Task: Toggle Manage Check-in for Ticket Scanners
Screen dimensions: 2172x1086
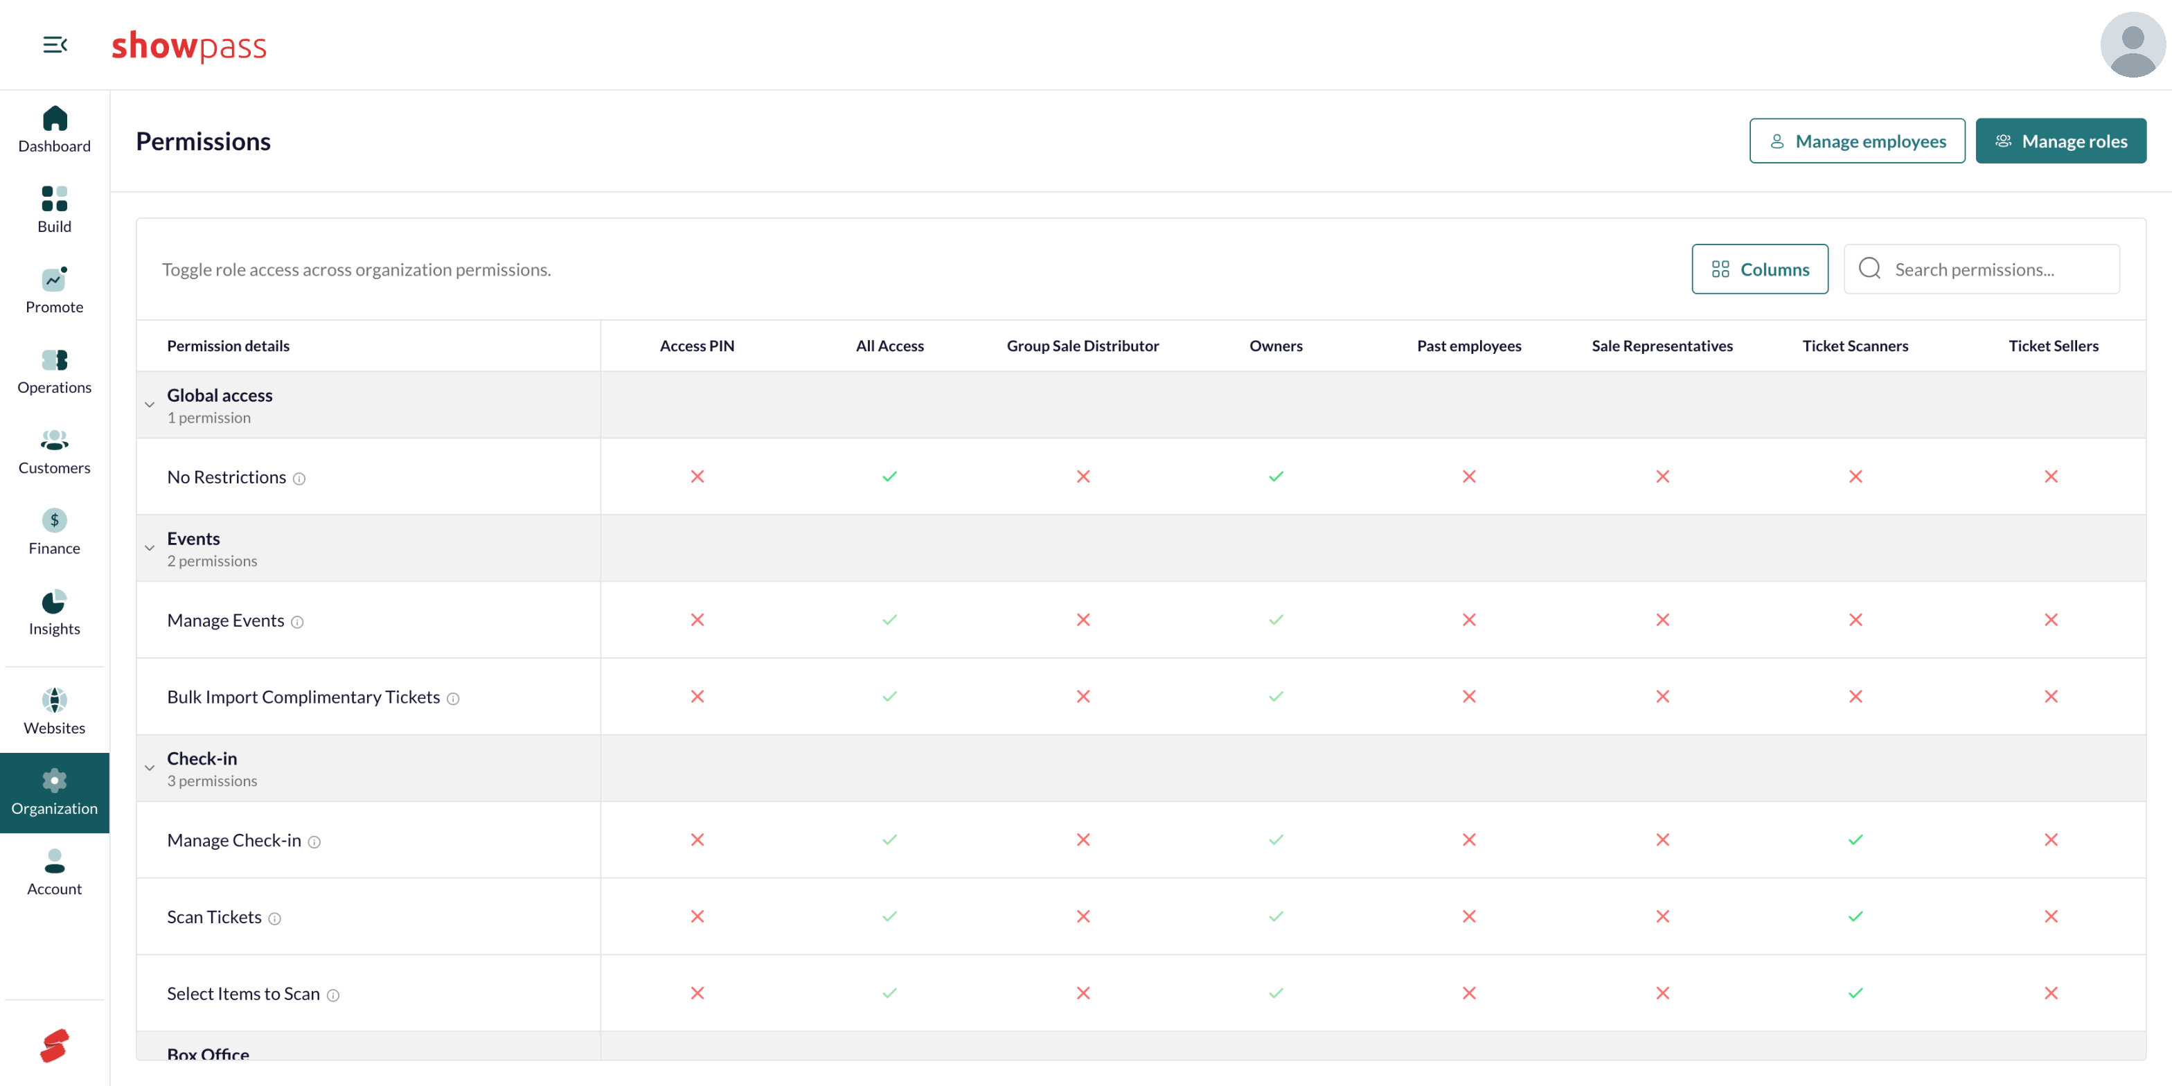Action: tap(1855, 840)
